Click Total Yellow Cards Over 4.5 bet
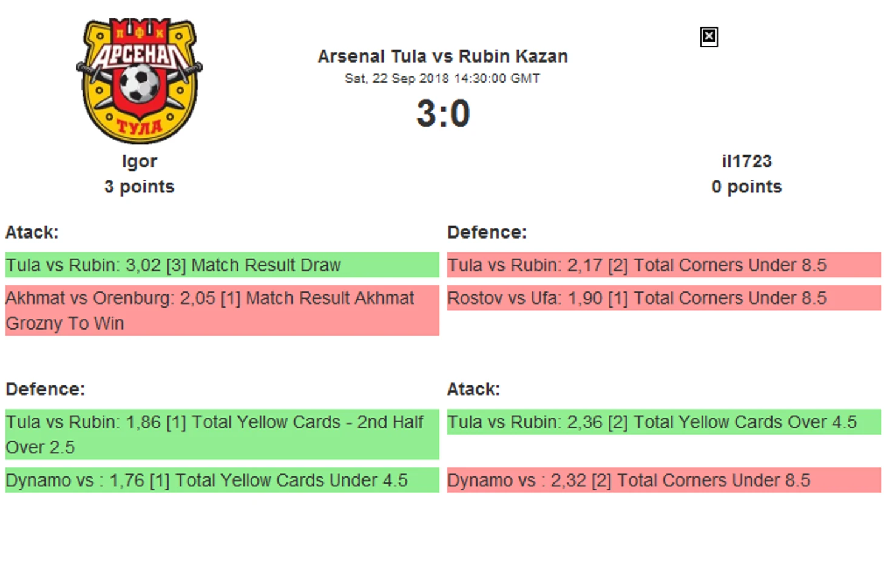This screenshot has width=886, height=582. [664, 422]
